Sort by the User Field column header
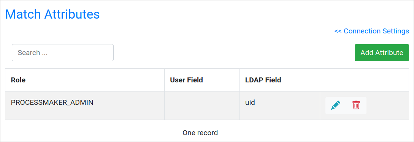414x142 pixels. tap(186, 80)
